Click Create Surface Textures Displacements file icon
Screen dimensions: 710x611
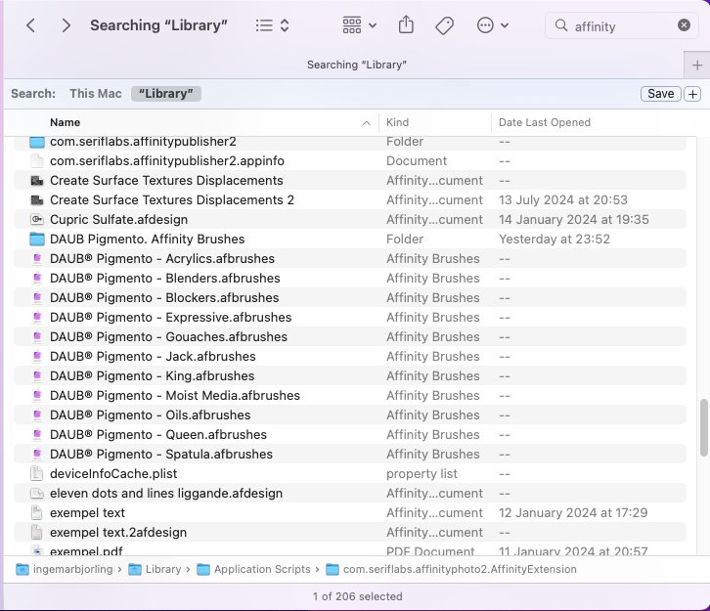point(37,181)
